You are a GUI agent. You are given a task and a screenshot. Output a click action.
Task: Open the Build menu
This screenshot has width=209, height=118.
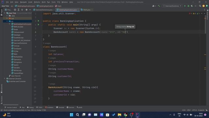tap(43, 2)
